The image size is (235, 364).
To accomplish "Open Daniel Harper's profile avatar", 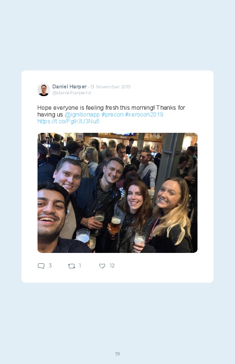I will 44,90.
